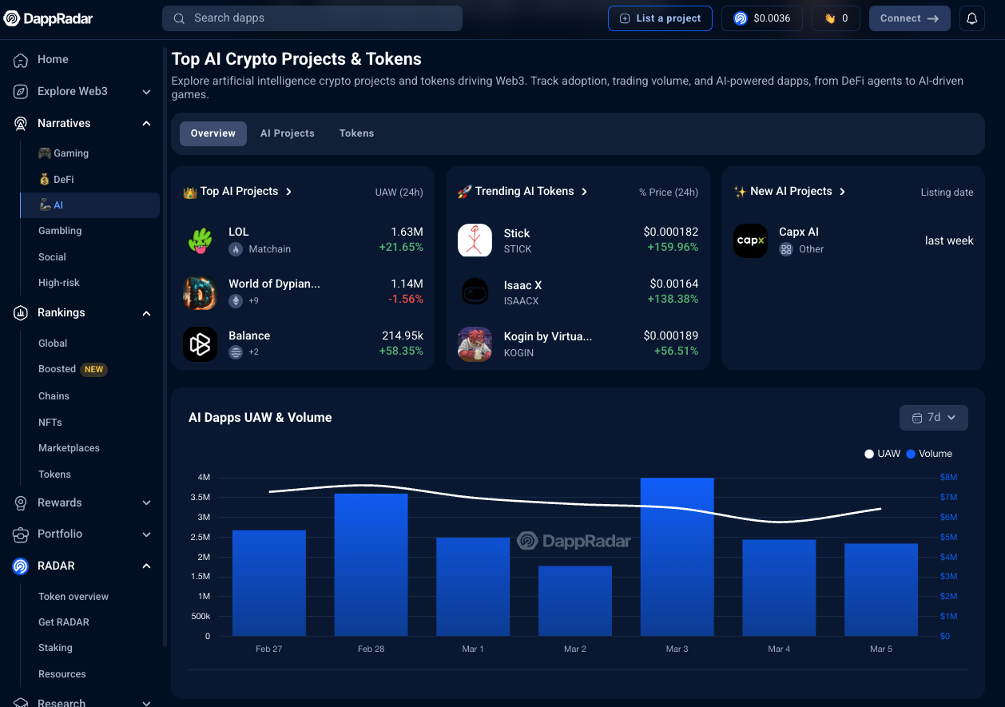1005x707 pixels.
Task: Click the Feb 28 volume bar
Action: coord(371,565)
